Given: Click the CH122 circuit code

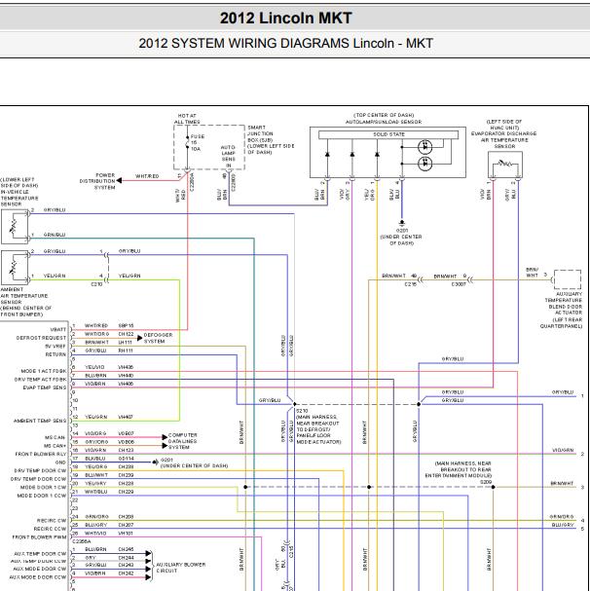Looking at the screenshot, I should click(x=126, y=334).
